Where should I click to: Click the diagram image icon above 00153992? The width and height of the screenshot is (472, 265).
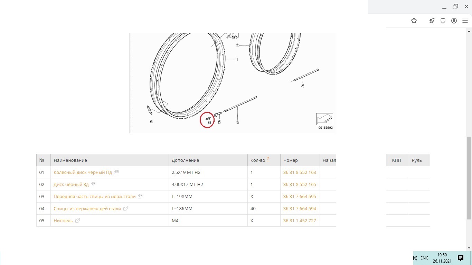tap(325, 119)
